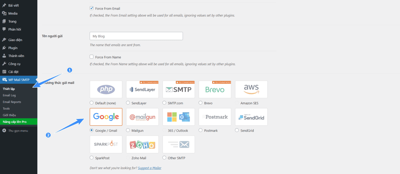Click the Brevo mailer logo
The width and height of the screenshot is (400, 174).
point(215,89)
